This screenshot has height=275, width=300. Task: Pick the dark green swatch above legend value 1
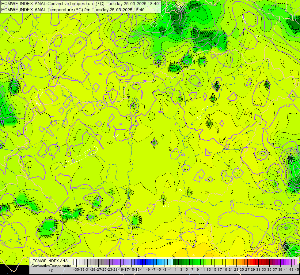[174, 262]
